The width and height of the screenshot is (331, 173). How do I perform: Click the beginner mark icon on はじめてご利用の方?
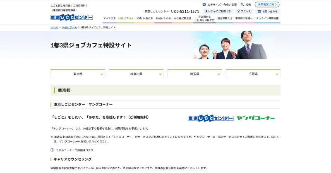click(x=206, y=12)
